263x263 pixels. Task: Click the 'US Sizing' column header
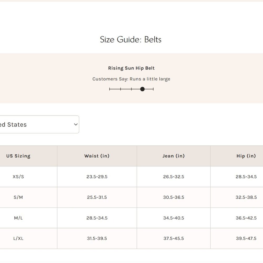pyautogui.click(x=18, y=156)
